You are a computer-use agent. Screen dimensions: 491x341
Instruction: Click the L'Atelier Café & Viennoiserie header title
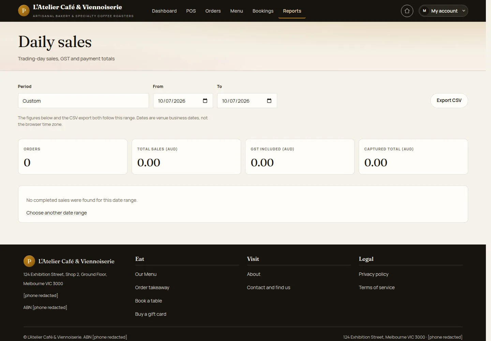77,7
